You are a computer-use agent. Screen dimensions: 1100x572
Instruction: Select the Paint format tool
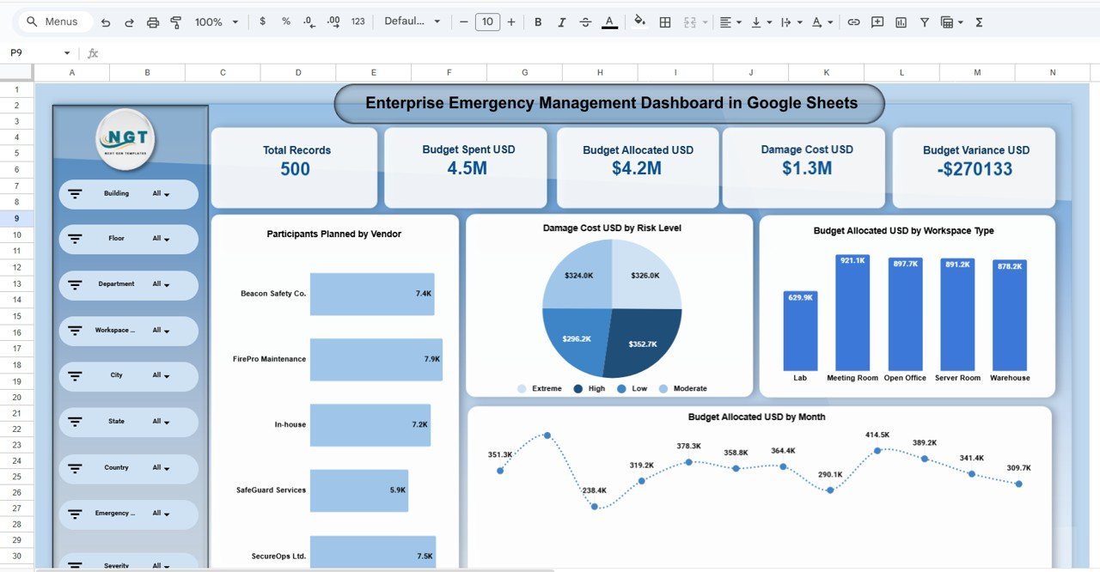pyautogui.click(x=175, y=21)
